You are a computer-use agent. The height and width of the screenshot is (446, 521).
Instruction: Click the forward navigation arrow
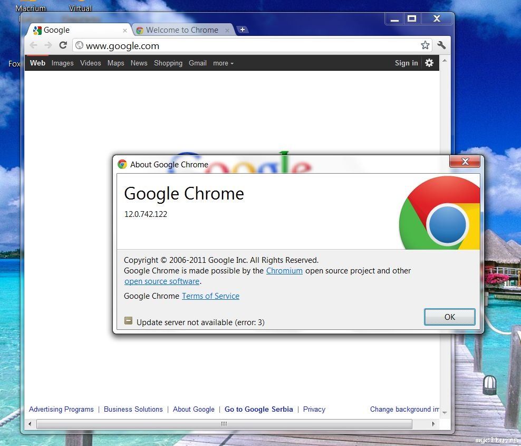pos(48,45)
